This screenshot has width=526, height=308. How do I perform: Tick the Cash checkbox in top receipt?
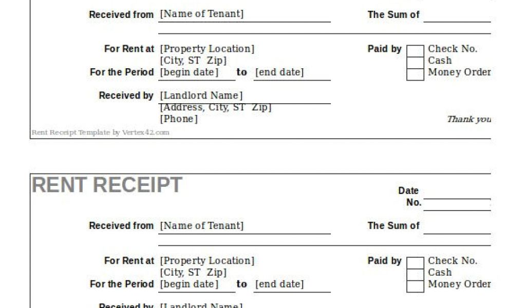[x=415, y=63]
